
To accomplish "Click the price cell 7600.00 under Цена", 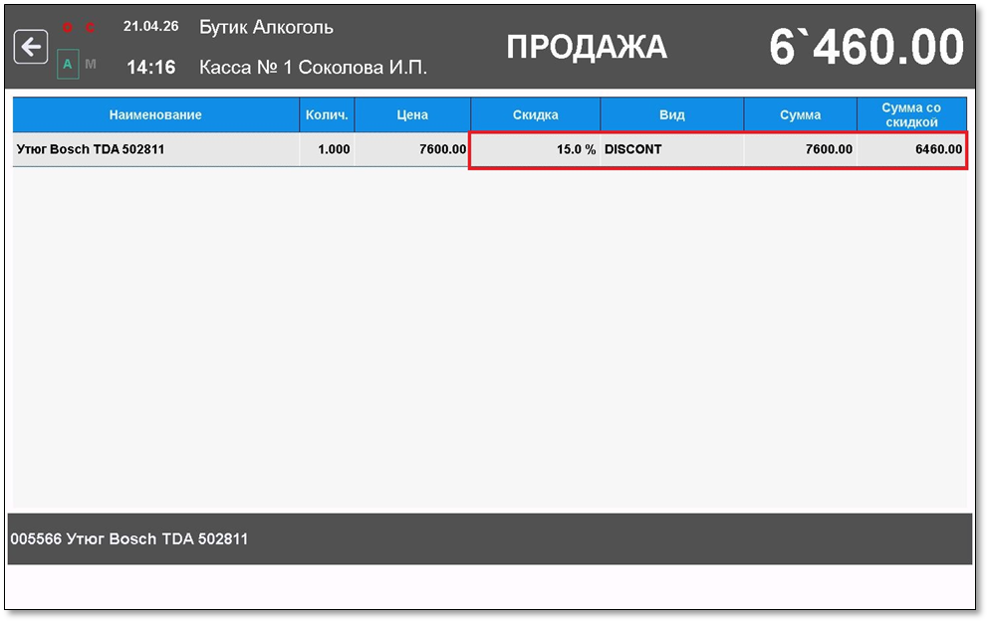I will pos(412,149).
